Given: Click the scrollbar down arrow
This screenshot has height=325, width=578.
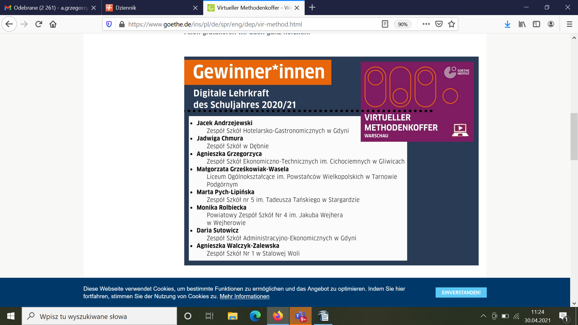Looking at the screenshot, I should pyautogui.click(x=574, y=303).
